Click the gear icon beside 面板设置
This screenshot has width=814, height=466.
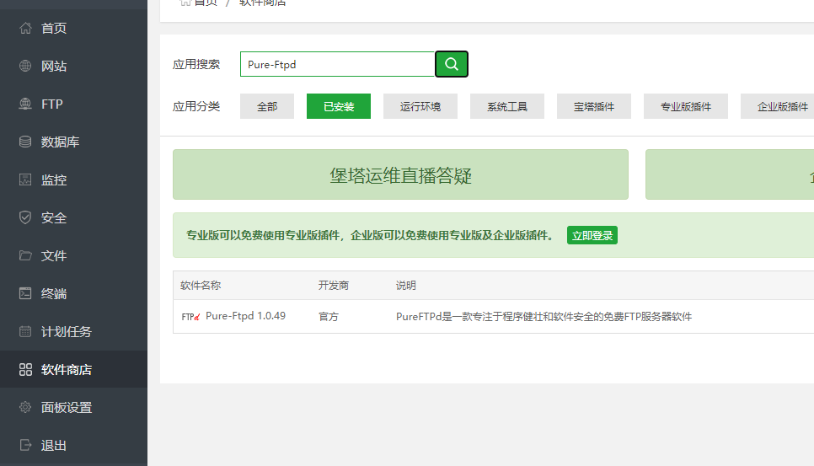tap(25, 407)
